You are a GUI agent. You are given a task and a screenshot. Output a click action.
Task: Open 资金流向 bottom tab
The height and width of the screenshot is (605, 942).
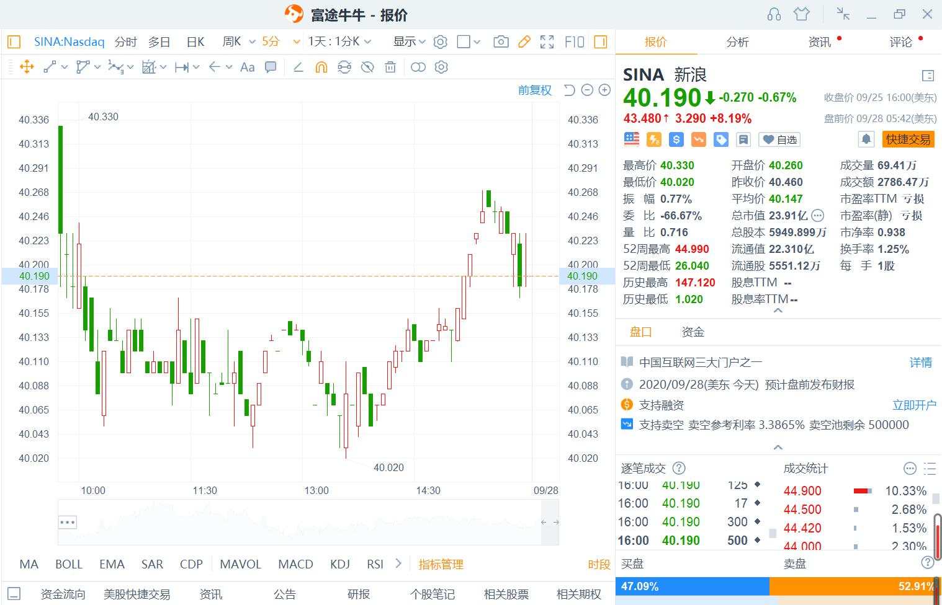(63, 594)
